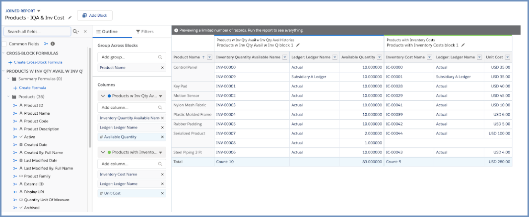Viewport: 529px width, 217px height.
Task: Collapse the Products w Inv Qty Av block columns
Action: [x=103, y=96]
